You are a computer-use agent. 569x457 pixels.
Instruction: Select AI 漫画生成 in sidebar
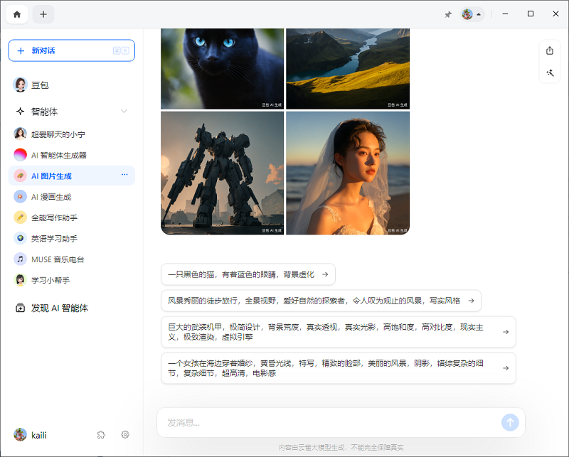point(51,197)
